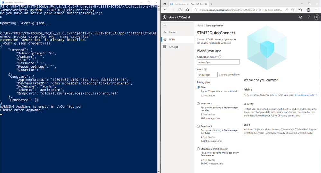Click '30,000 messages/mo' text

pyautogui.click(x=212, y=164)
